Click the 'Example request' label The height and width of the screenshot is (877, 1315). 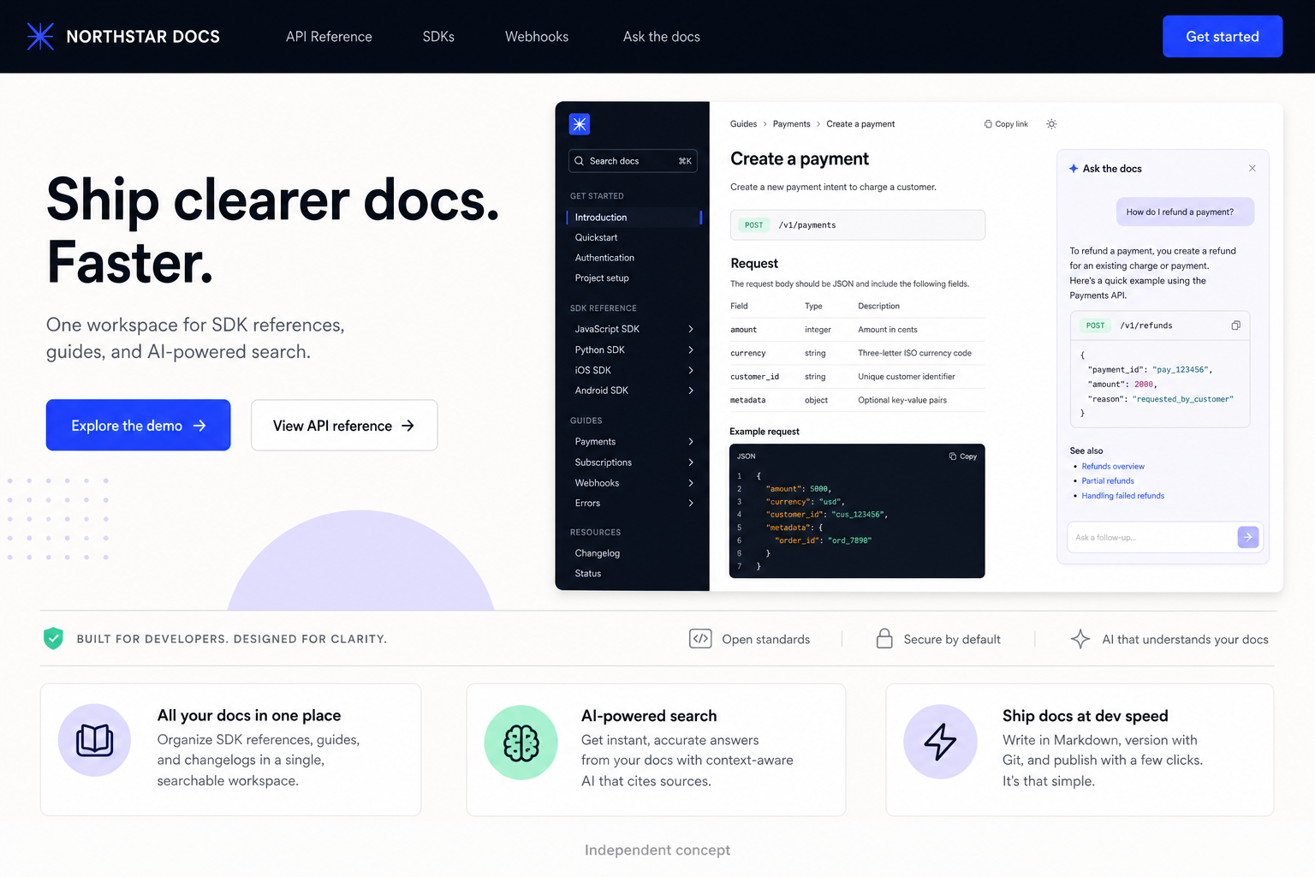pyautogui.click(x=765, y=432)
